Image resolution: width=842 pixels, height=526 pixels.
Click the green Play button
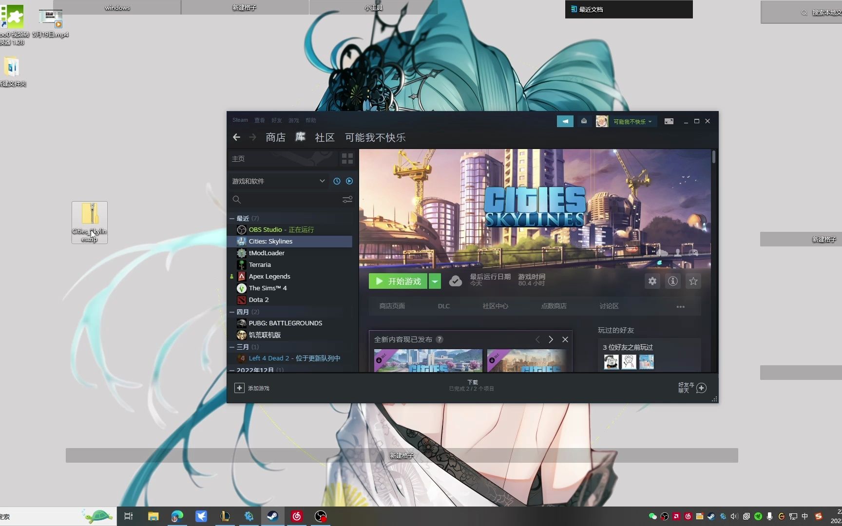click(x=398, y=281)
